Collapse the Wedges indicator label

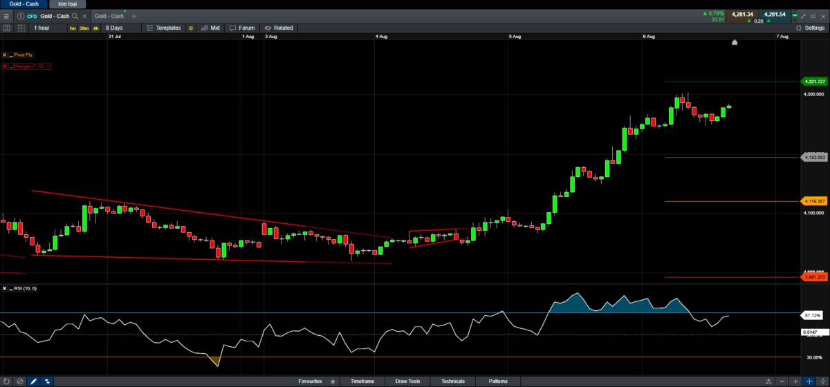[x=11, y=66]
